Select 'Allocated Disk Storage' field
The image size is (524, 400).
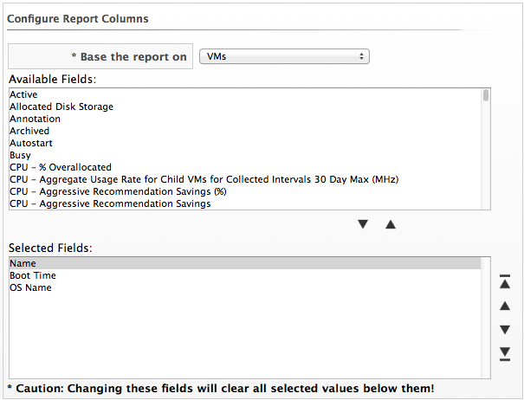tap(61, 106)
